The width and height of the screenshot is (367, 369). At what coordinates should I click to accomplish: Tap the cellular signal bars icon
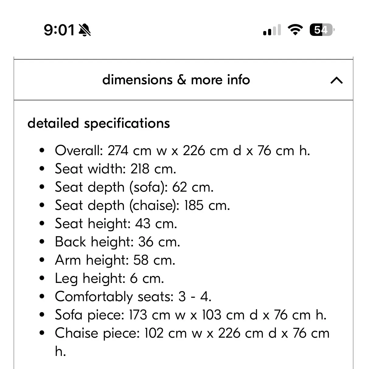[x=271, y=30]
